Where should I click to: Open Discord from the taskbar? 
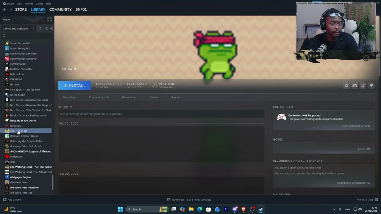pos(235,209)
